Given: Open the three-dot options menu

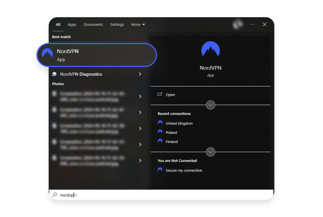Looking at the screenshot, I should tap(252, 24).
